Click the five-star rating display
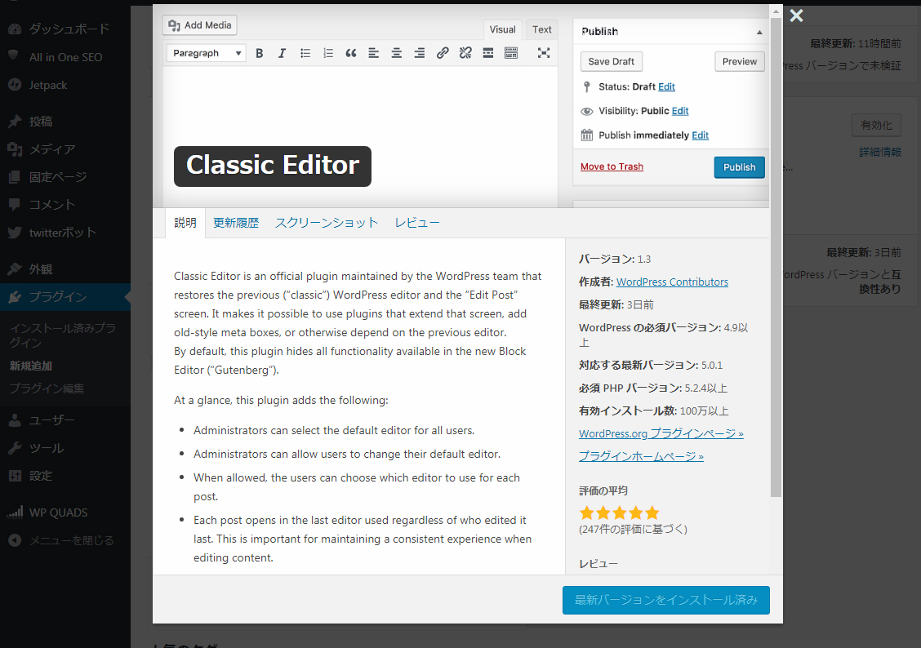Screen dimensions: 921x648 click(619, 513)
